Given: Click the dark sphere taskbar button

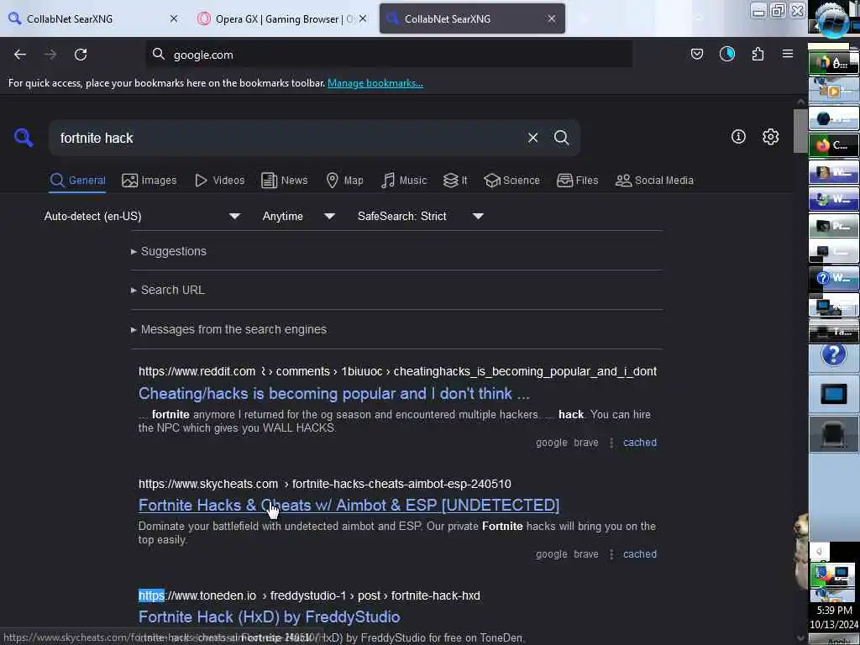Looking at the screenshot, I should click(834, 118).
